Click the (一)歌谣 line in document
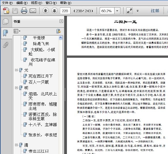 pyautogui.click(x=89, y=116)
